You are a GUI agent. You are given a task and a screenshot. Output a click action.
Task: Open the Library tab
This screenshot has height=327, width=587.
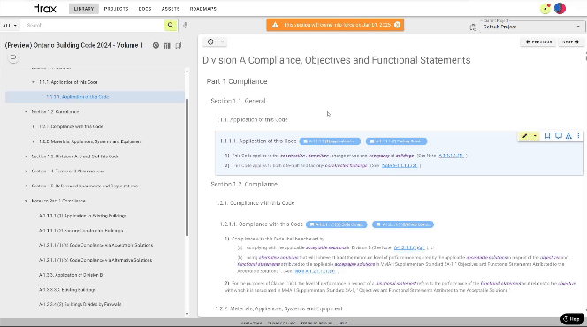click(83, 9)
